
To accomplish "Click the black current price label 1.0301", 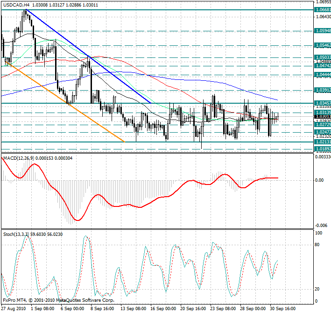I will pyautogui.click(x=323, y=116).
